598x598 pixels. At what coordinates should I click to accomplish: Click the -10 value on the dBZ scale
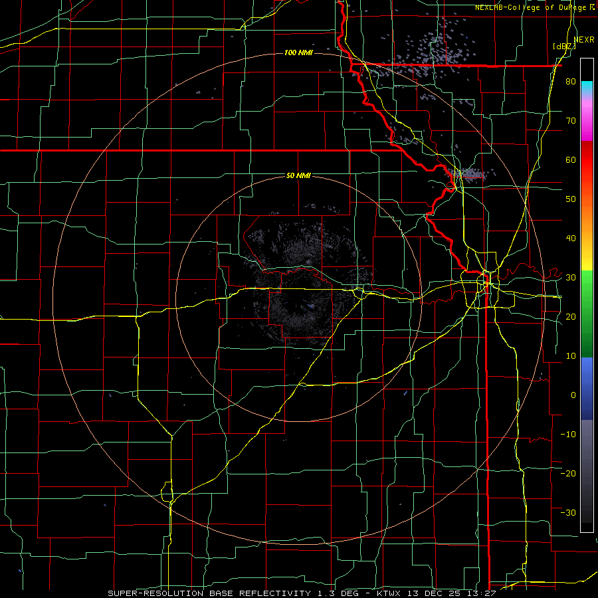pyautogui.click(x=568, y=434)
